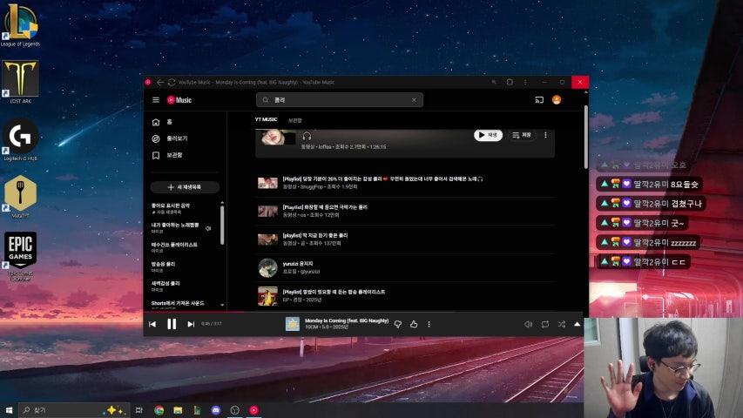
Task: Open the app's three-dot title bar menu
Action: [x=525, y=82]
